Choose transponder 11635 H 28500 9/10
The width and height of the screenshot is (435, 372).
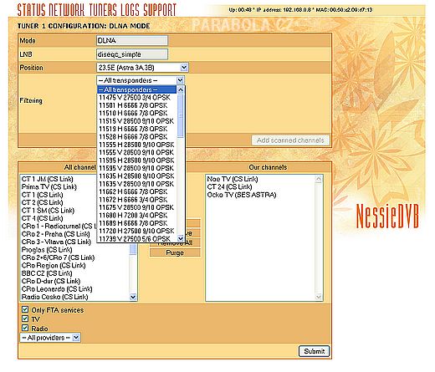[136, 176]
